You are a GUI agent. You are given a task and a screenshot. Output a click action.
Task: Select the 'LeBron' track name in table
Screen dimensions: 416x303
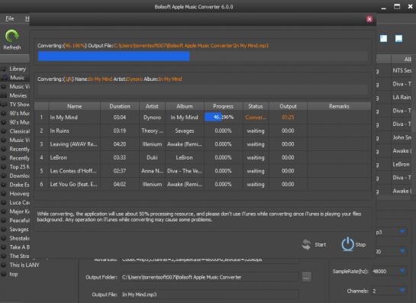tap(58, 157)
